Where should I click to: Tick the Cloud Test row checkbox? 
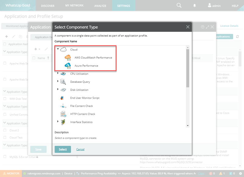point(5,138)
